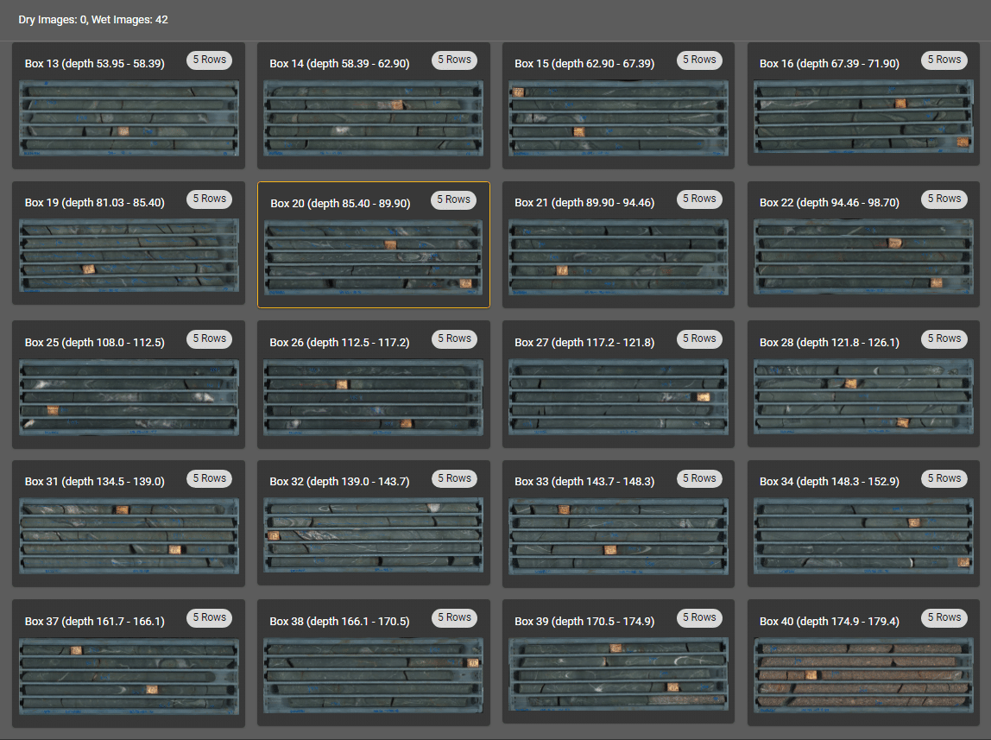Open the Box 20 core photo thumbnail

click(374, 257)
